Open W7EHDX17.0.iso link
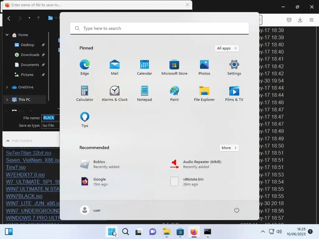 [25, 175]
